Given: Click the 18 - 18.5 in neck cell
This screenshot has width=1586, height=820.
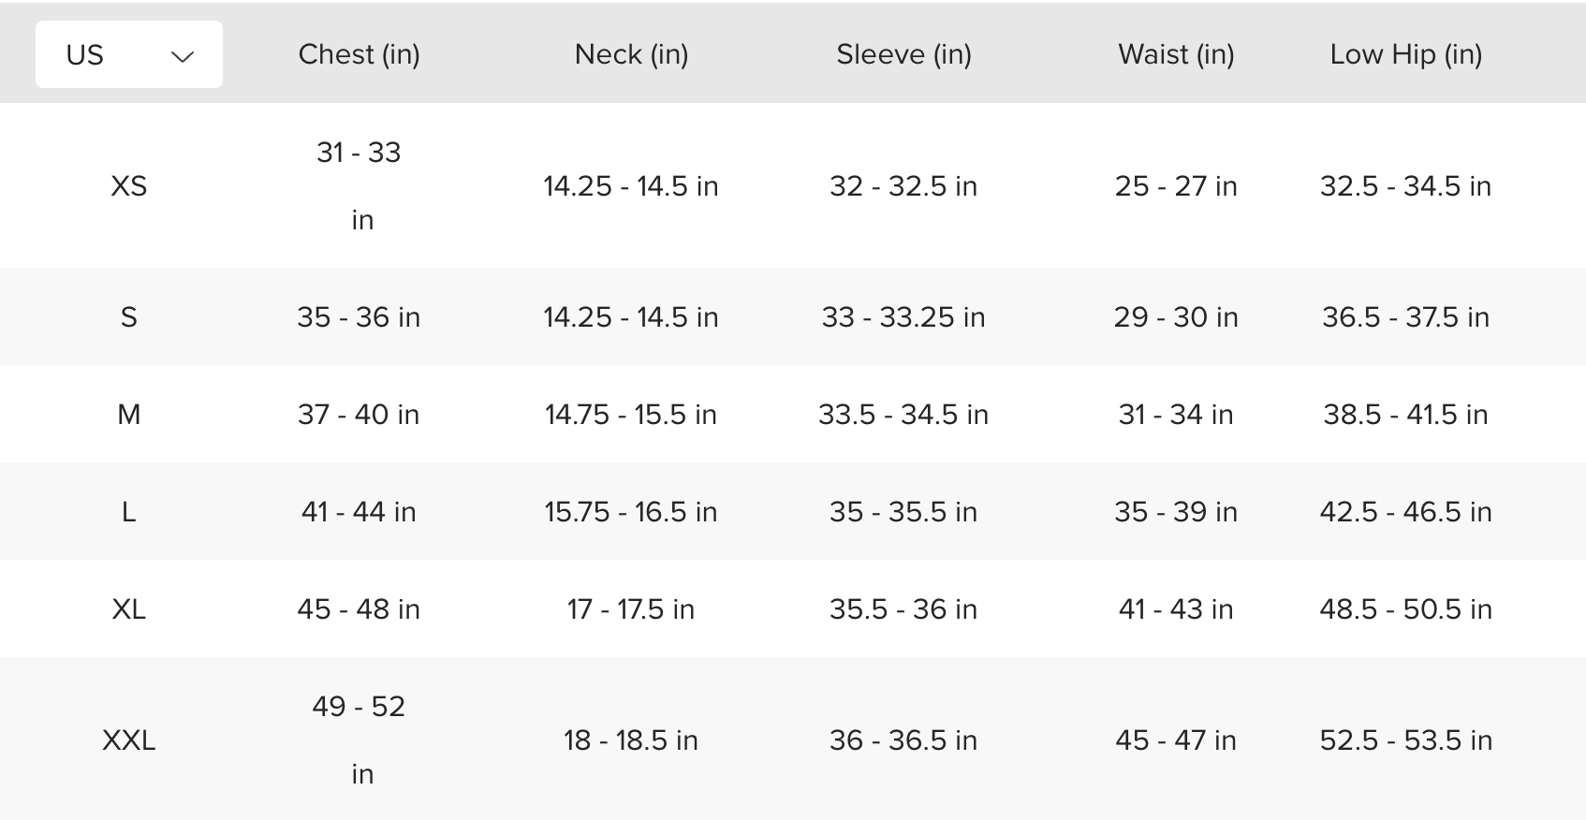Looking at the screenshot, I should [x=631, y=740].
